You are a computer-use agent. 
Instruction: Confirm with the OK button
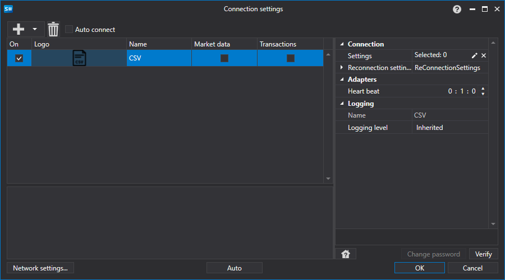(420, 268)
